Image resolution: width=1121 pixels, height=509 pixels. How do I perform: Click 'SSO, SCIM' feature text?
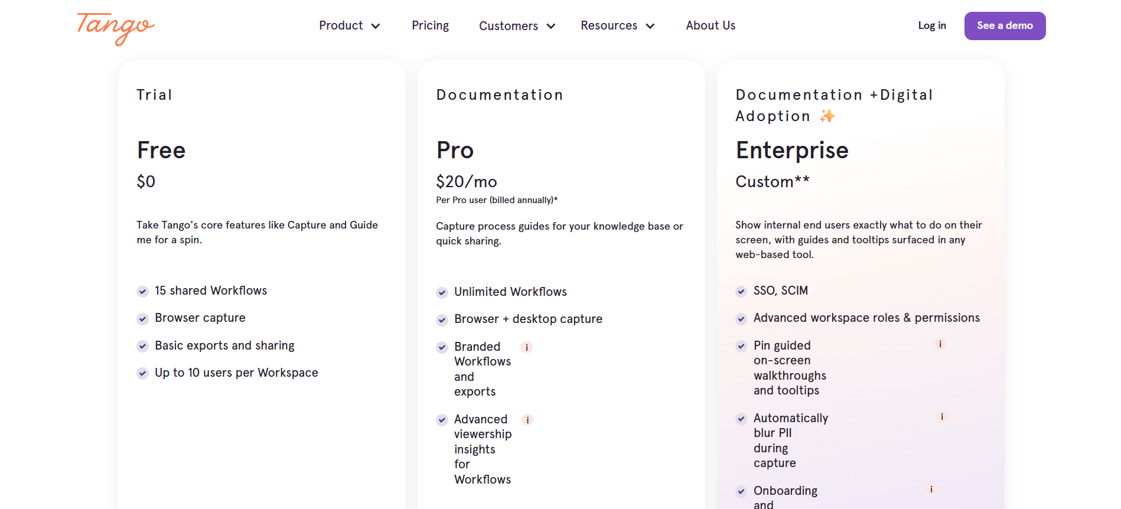point(781,291)
